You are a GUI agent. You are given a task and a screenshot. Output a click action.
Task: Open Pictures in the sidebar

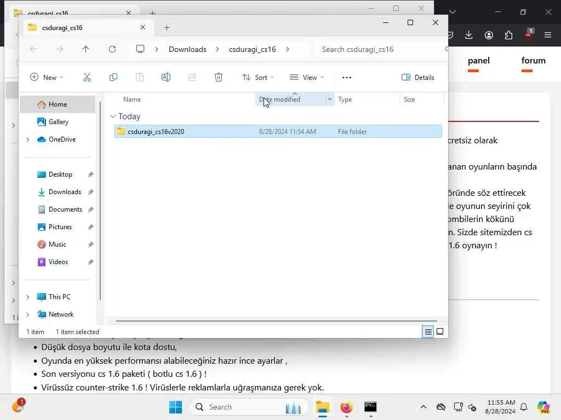[x=60, y=227]
